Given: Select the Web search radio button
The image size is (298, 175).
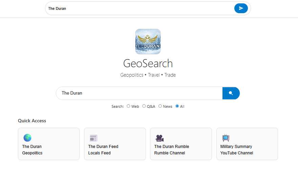Looking at the screenshot, I should point(128,106).
